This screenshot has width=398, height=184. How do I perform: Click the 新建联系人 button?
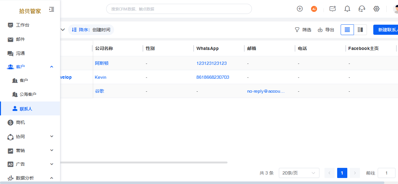pyautogui.click(x=386, y=30)
